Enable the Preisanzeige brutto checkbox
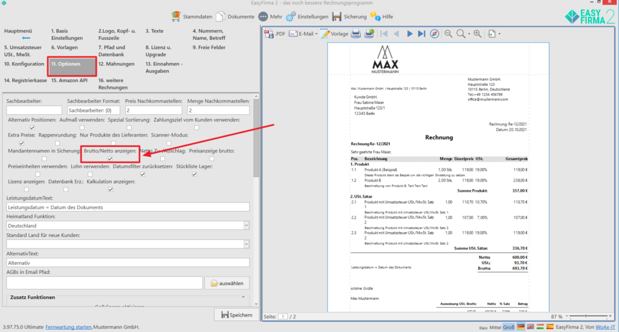 pos(212,158)
